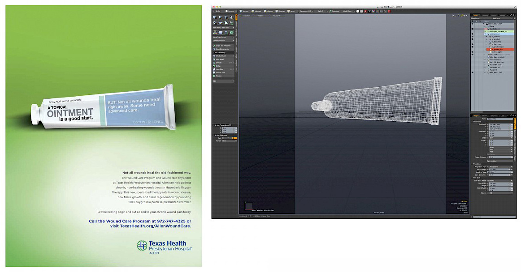
Task: Switch to the Display tab in properties
Action: coord(494,116)
